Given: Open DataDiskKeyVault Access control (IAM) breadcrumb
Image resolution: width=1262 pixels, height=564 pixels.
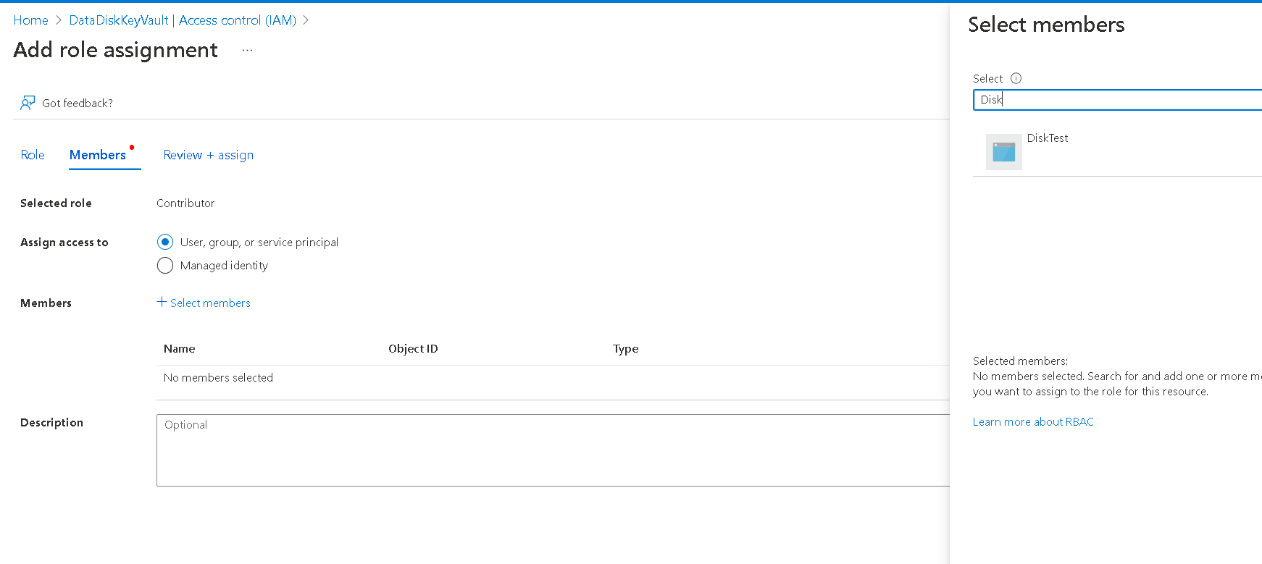Looking at the screenshot, I should pyautogui.click(x=183, y=20).
